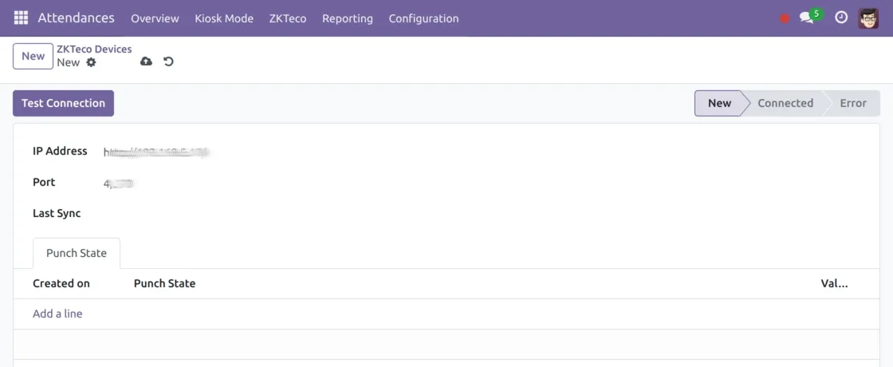Expand the ZKTeco menu
893x367 pixels.
tap(288, 18)
